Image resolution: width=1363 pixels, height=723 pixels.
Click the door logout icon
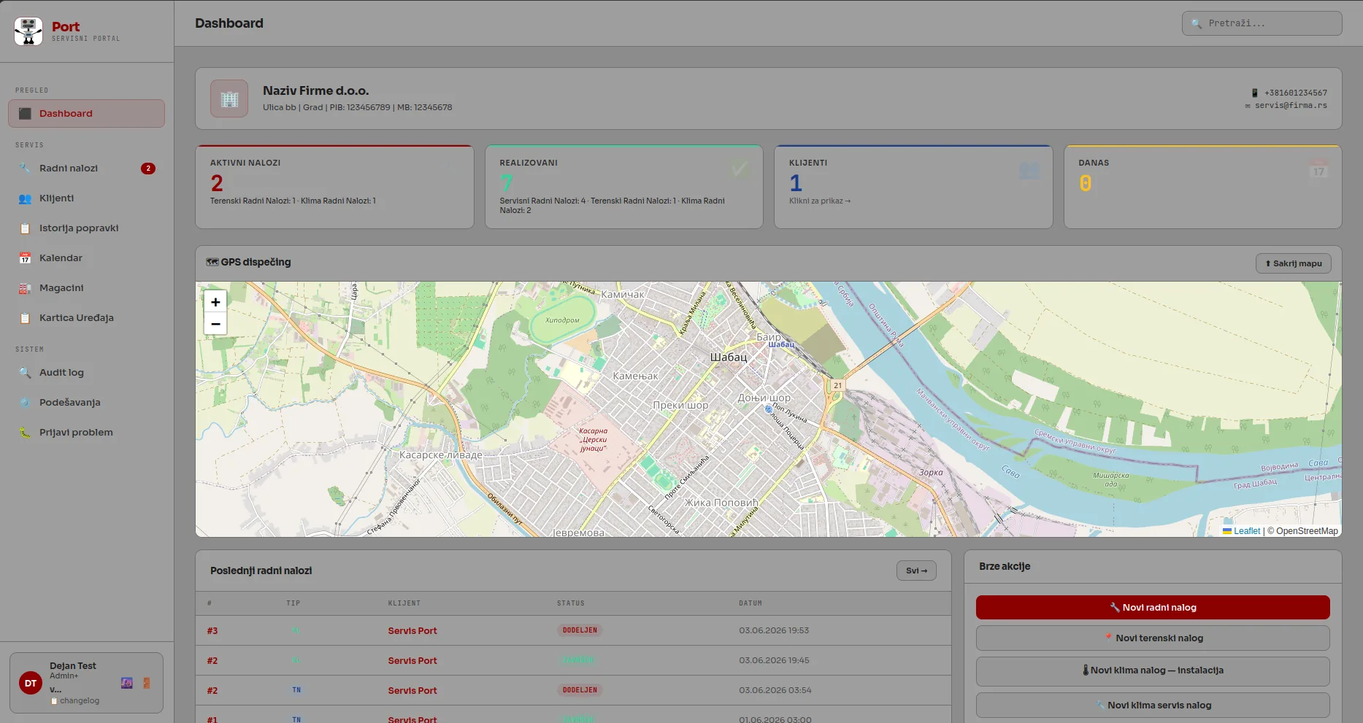coord(147,684)
